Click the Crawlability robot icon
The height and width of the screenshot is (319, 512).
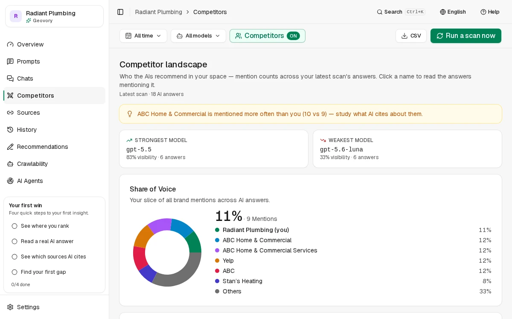point(10,164)
